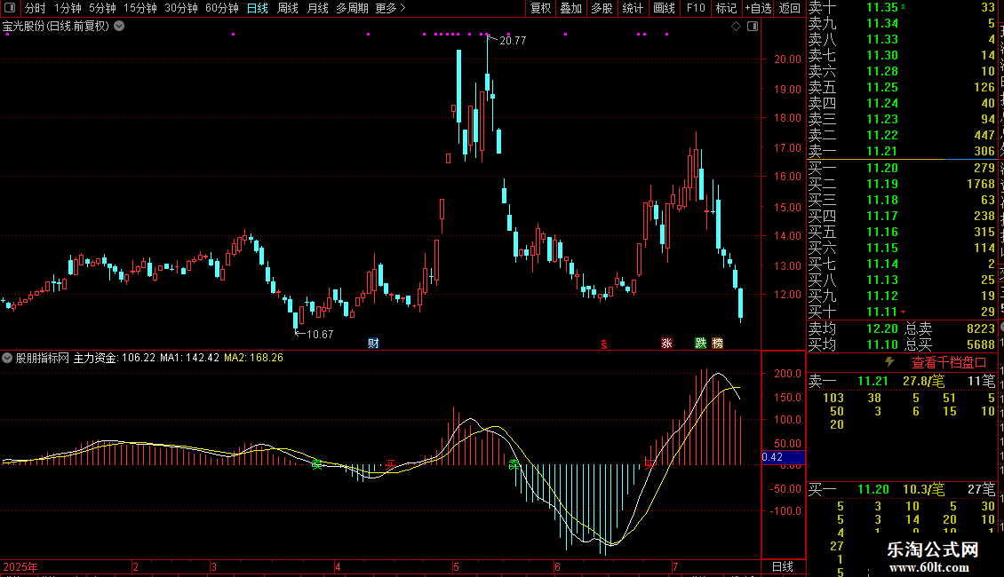Image resolution: width=1004 pixels, height=577 pixels.
Task: Switch to the 1分钟 period
Action: point(68,8)
